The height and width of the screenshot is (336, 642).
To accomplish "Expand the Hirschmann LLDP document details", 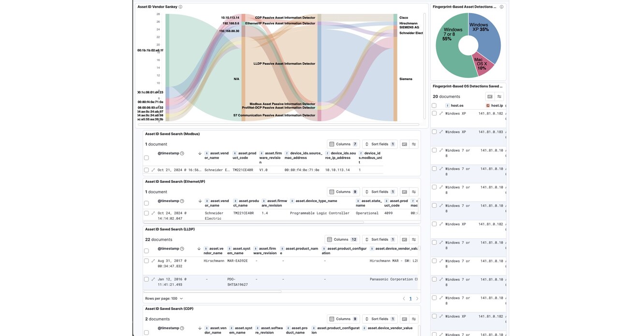I will click(x=153, y=261).
